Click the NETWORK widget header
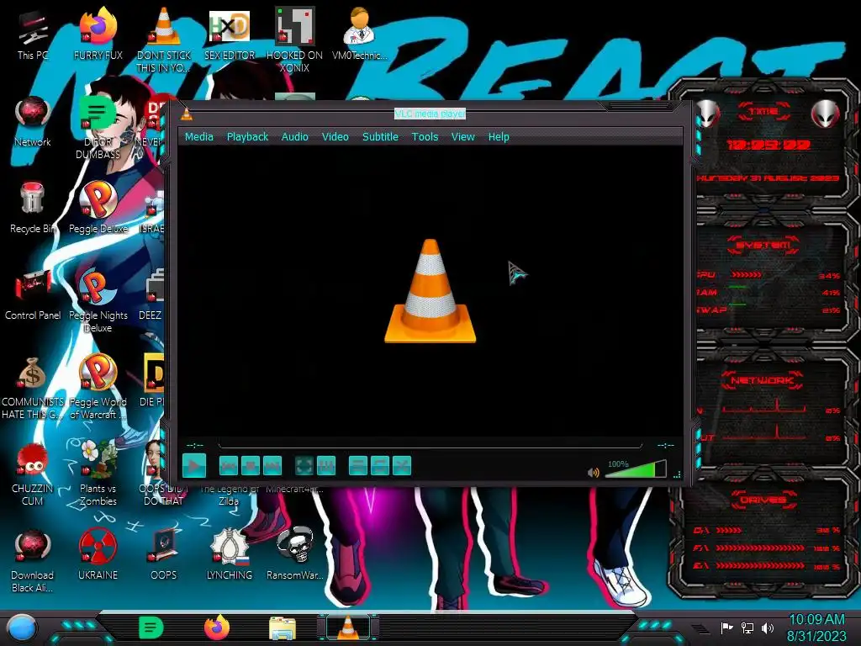The height and width of the screenshot is (646, 861). coord(763,380)
